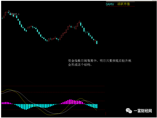The image size is (157, 118).
Task: Click the 一富财经网 watermark text
Action: point(143,111)
